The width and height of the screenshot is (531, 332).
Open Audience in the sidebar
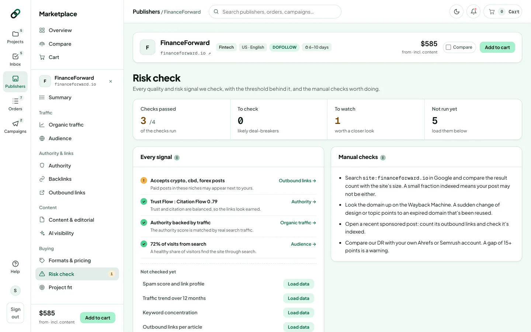pyautogui.click(x=77, y=138)
